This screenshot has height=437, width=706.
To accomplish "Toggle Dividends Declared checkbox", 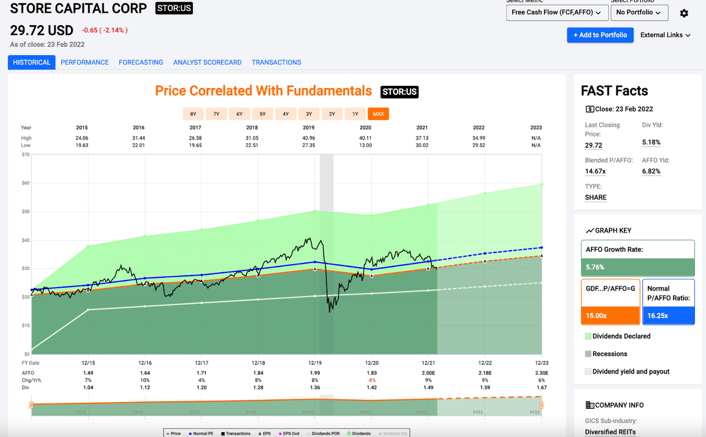I will point(588,336).
